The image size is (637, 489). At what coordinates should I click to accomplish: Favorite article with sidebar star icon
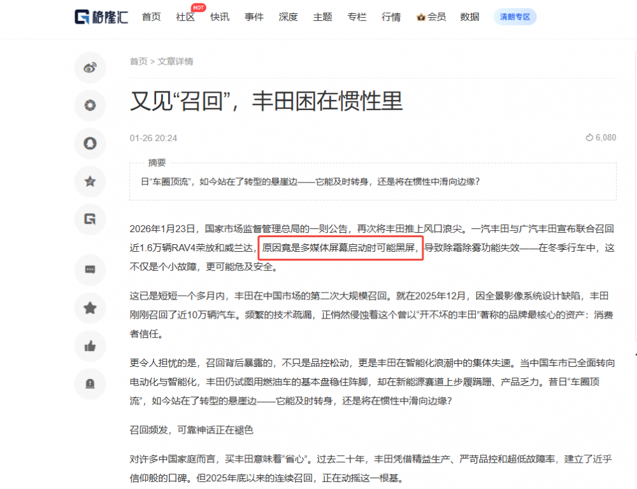(90, 308)
